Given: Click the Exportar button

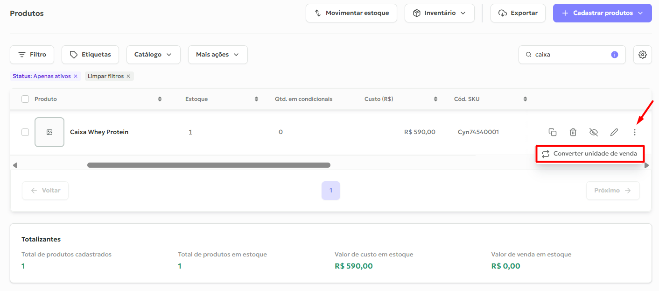Looking at the screenshot, I should tap(518, 13).
